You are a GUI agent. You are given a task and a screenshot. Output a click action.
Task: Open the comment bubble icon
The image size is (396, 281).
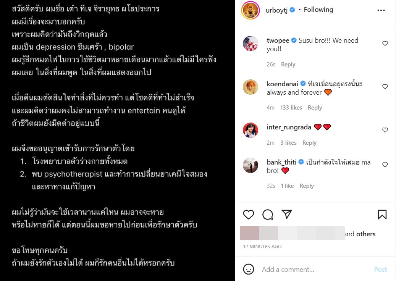pyautogui.click(x=268, y=215)
